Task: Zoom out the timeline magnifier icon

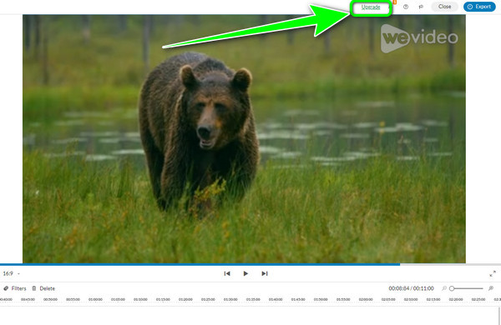Action: (444, 288)
